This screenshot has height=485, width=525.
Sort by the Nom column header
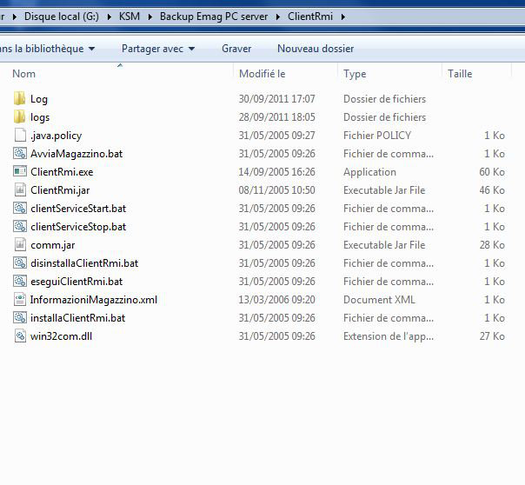click(x=23, y=74)
